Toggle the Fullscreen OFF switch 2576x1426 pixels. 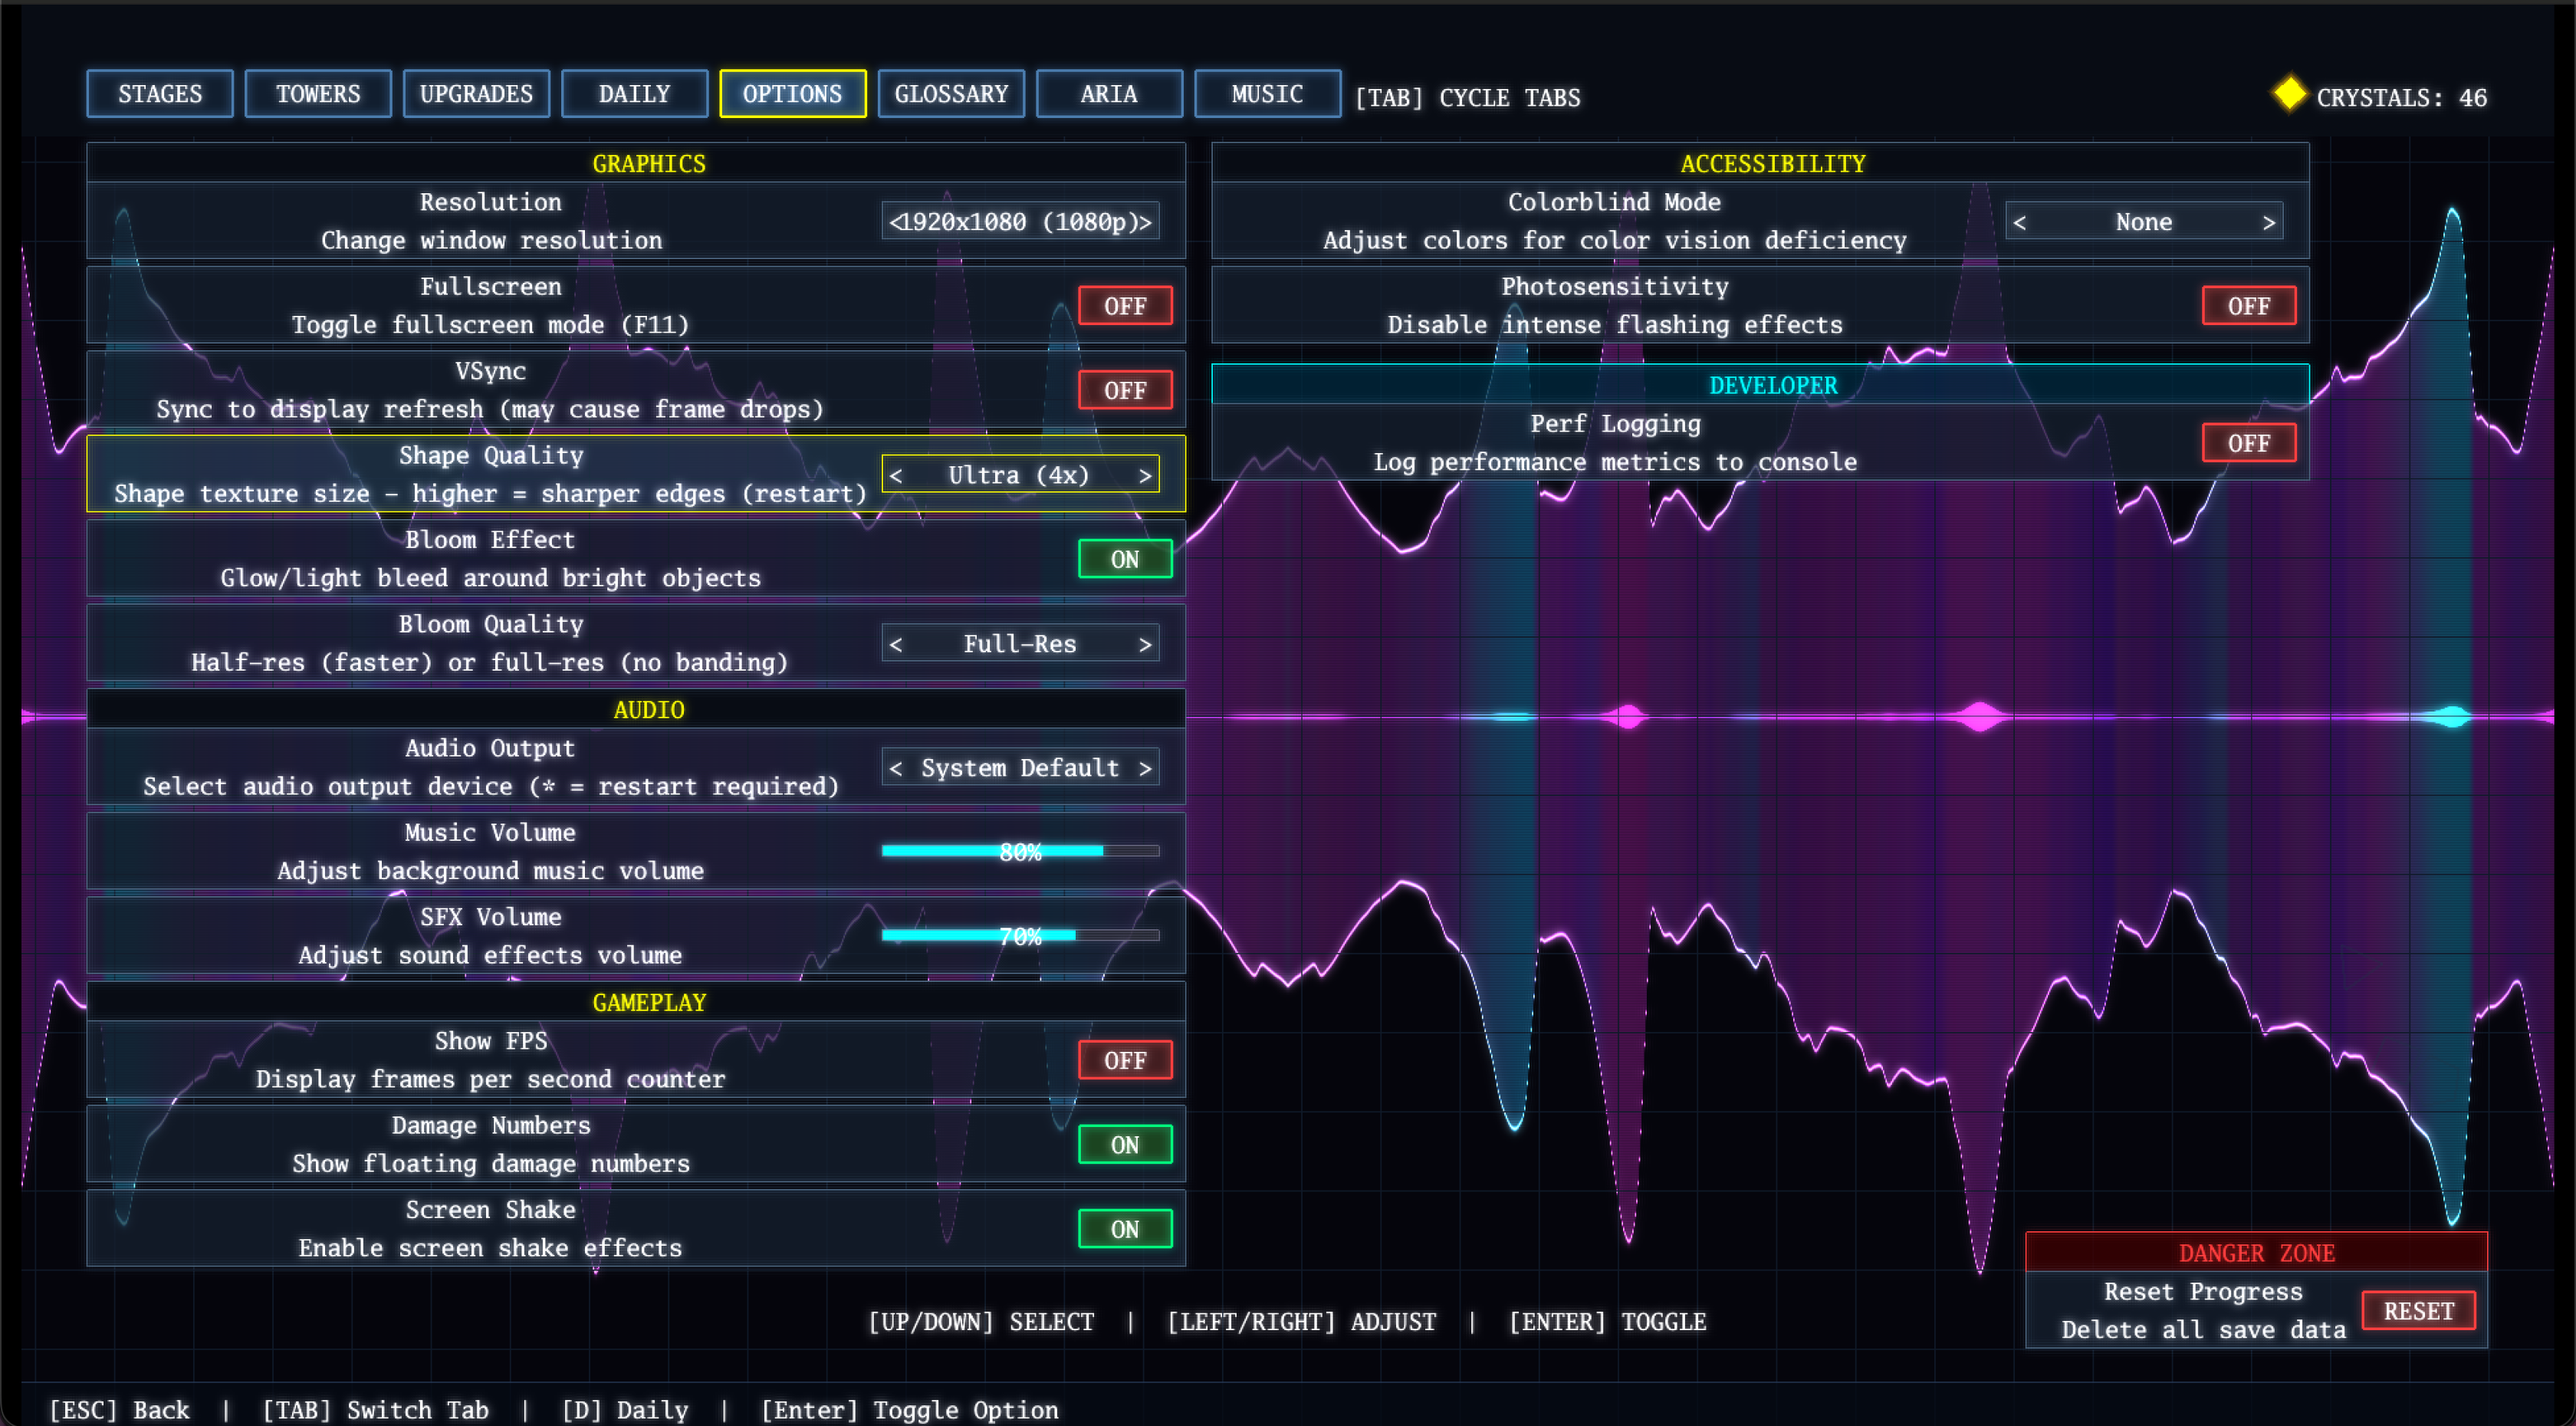1125,306
